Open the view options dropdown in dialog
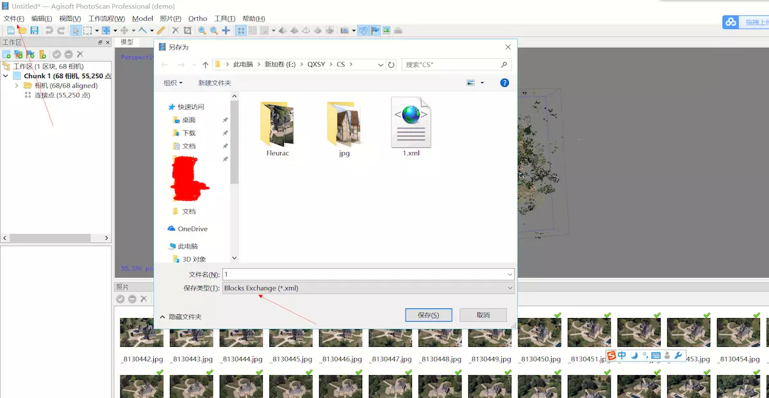769x398 pixels. click(482, 83)
